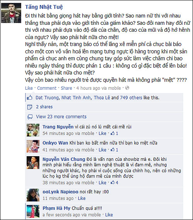Open Onkyo Wan's avatar thumbnail
Viewport: 193px width, 220px height.
click(33, 146)
